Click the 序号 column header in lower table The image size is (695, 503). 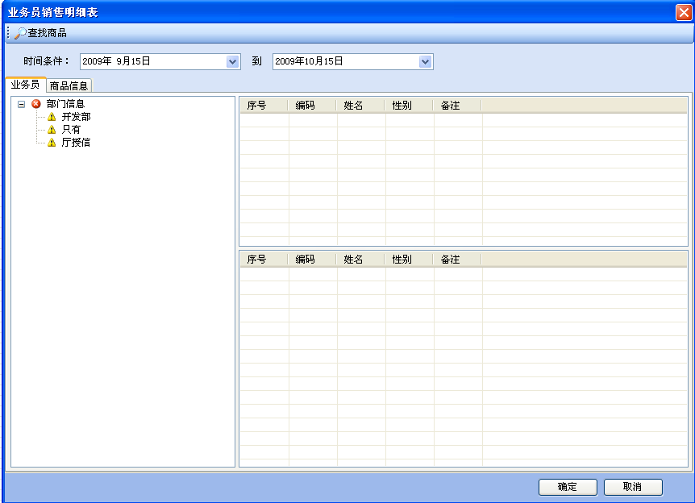tap(264, 260)
